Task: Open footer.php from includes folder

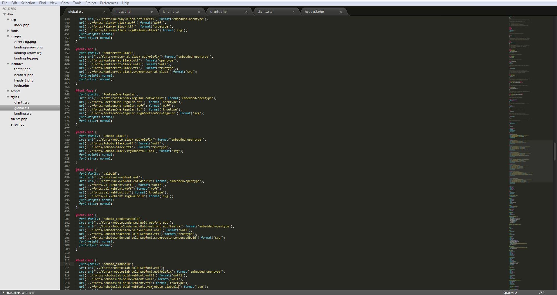Action: click(x=22, y=69)
